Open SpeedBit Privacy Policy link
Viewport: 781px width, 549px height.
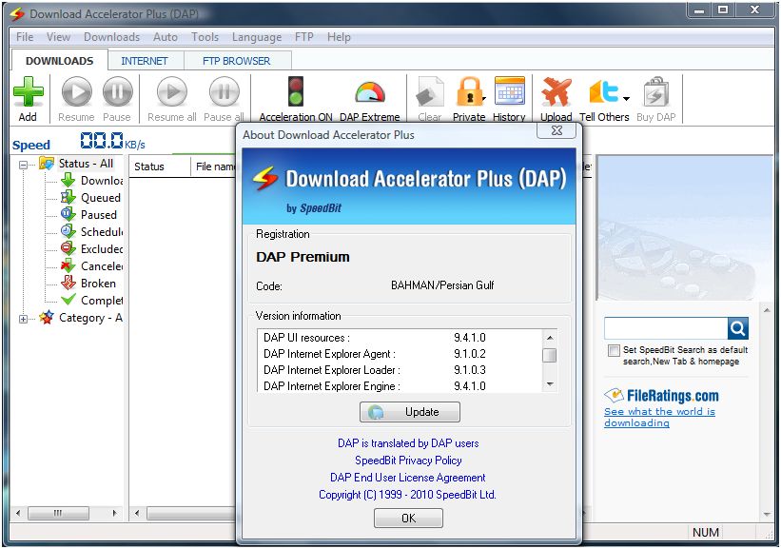click(x=408, y=460)
